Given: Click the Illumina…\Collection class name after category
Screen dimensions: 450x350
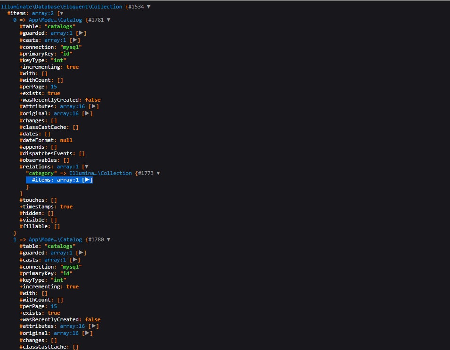Looking at the screenshot, I should point(100,173).
